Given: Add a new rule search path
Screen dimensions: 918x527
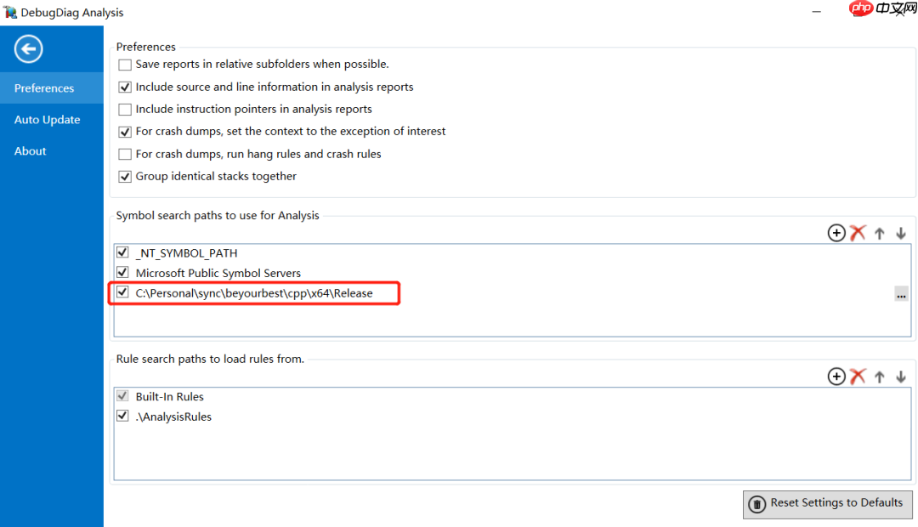Looking at the screenshot, I should [x=836, y=377].
